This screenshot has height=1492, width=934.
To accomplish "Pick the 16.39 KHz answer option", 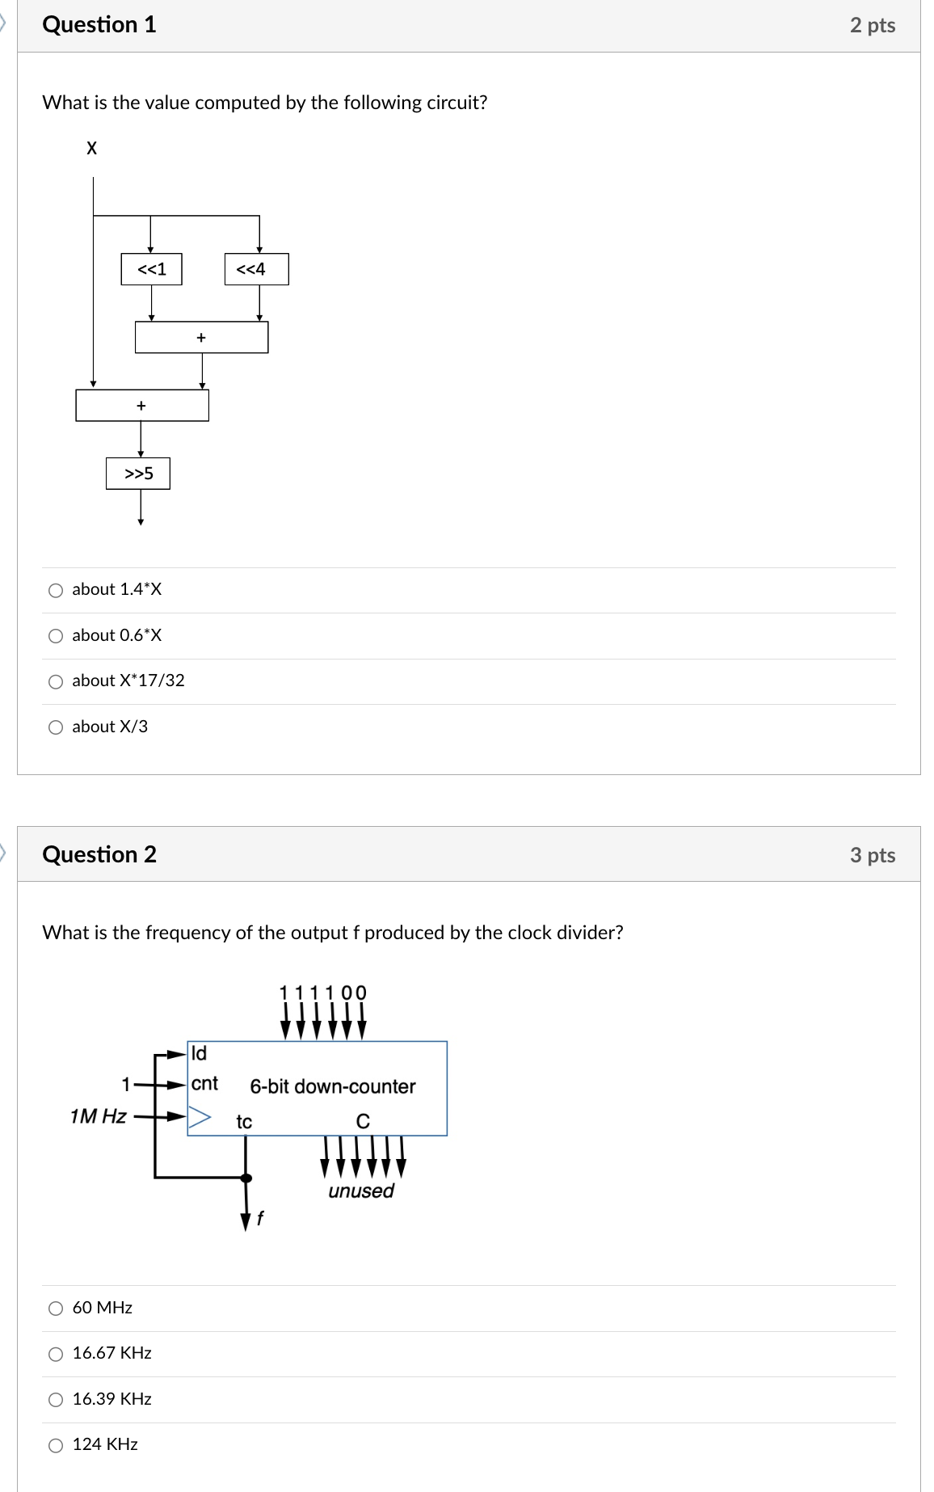I will click(x=55, y=1399).
